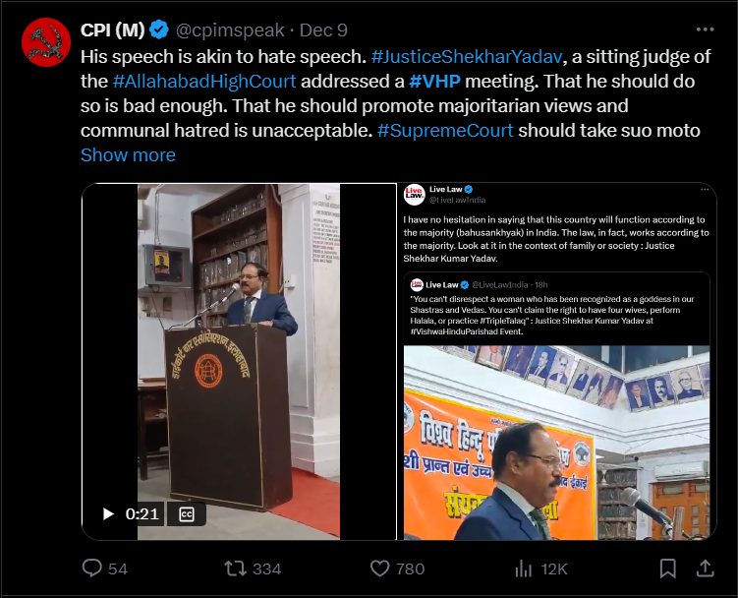738x598 pixels.
Task: Bookmark this post
Action: pos(668,568)
